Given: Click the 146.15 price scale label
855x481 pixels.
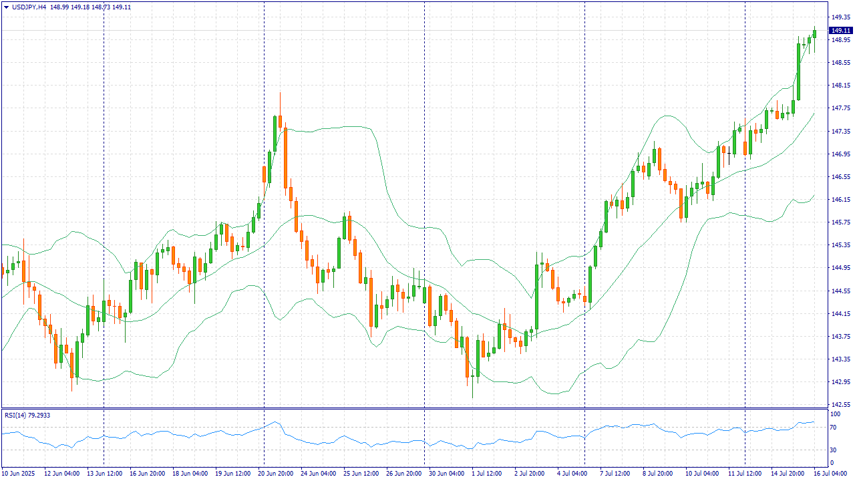Looking at the screenshot, I should pyautogui.click(x=840, y=200).
